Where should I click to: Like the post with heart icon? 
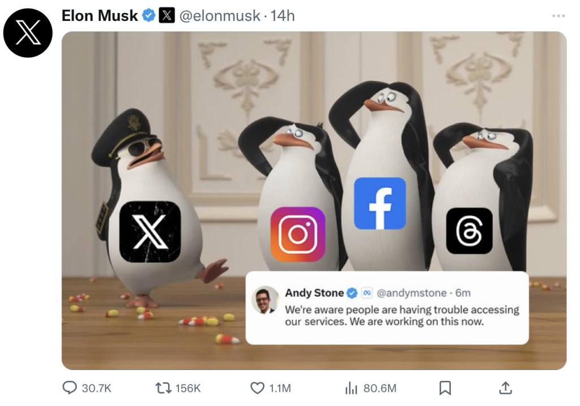coord(258,388)
